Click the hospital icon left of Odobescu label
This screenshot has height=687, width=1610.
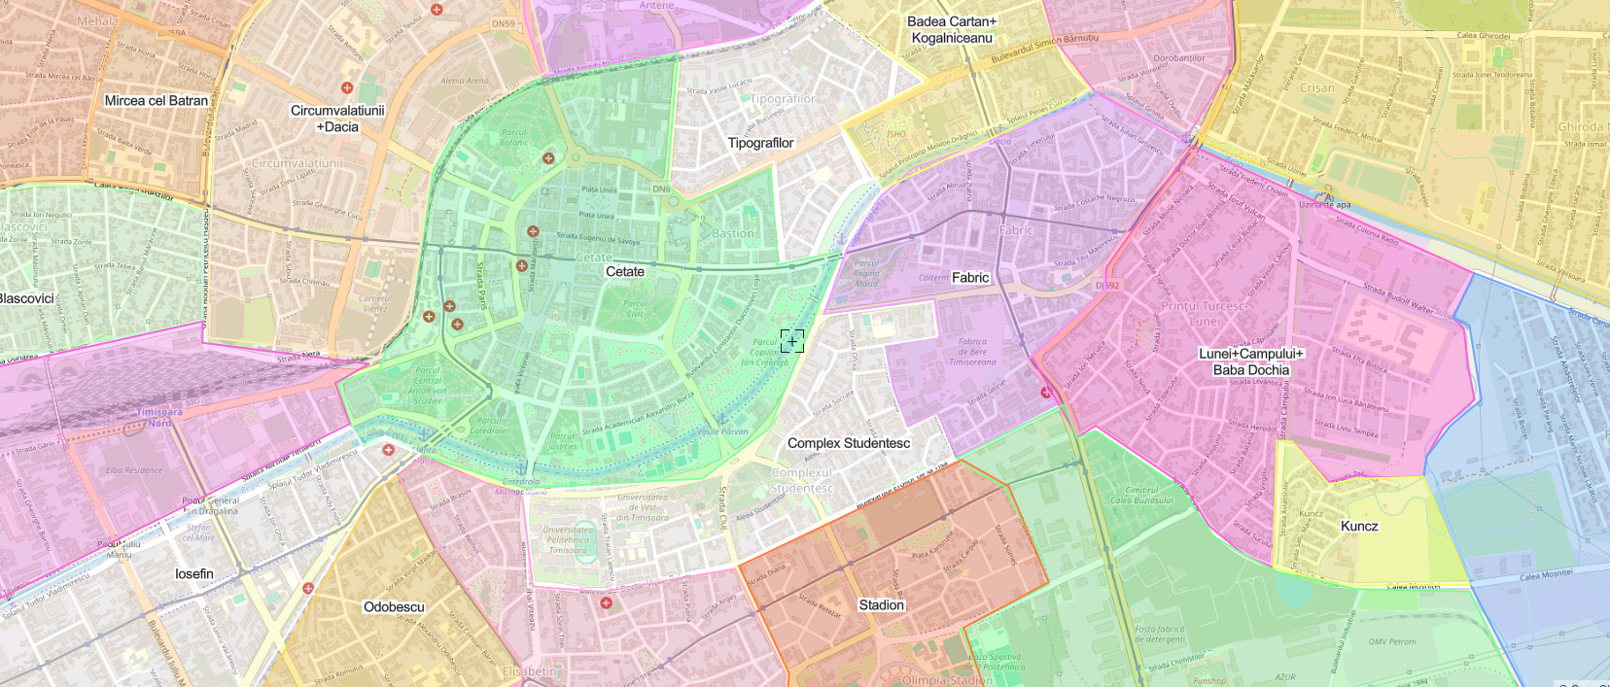point(308,588)
